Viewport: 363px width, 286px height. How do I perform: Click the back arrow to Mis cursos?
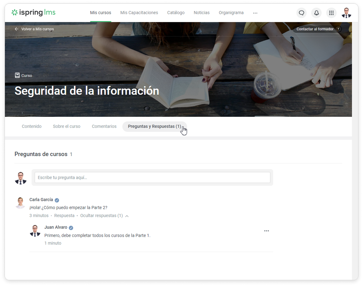click(17, 29)
